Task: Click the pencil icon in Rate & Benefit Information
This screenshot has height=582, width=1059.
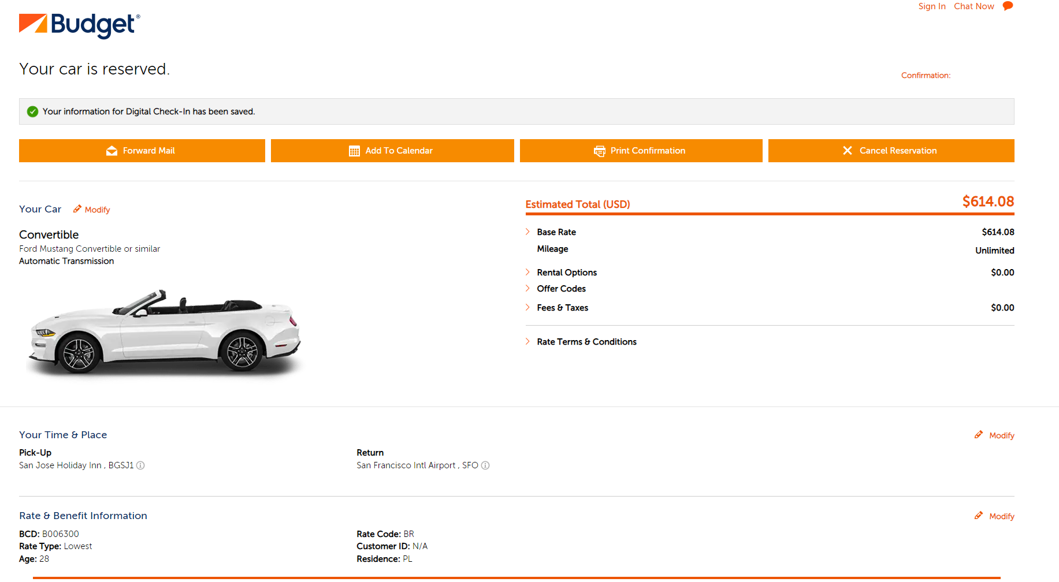Action: (x=978, y=516)
